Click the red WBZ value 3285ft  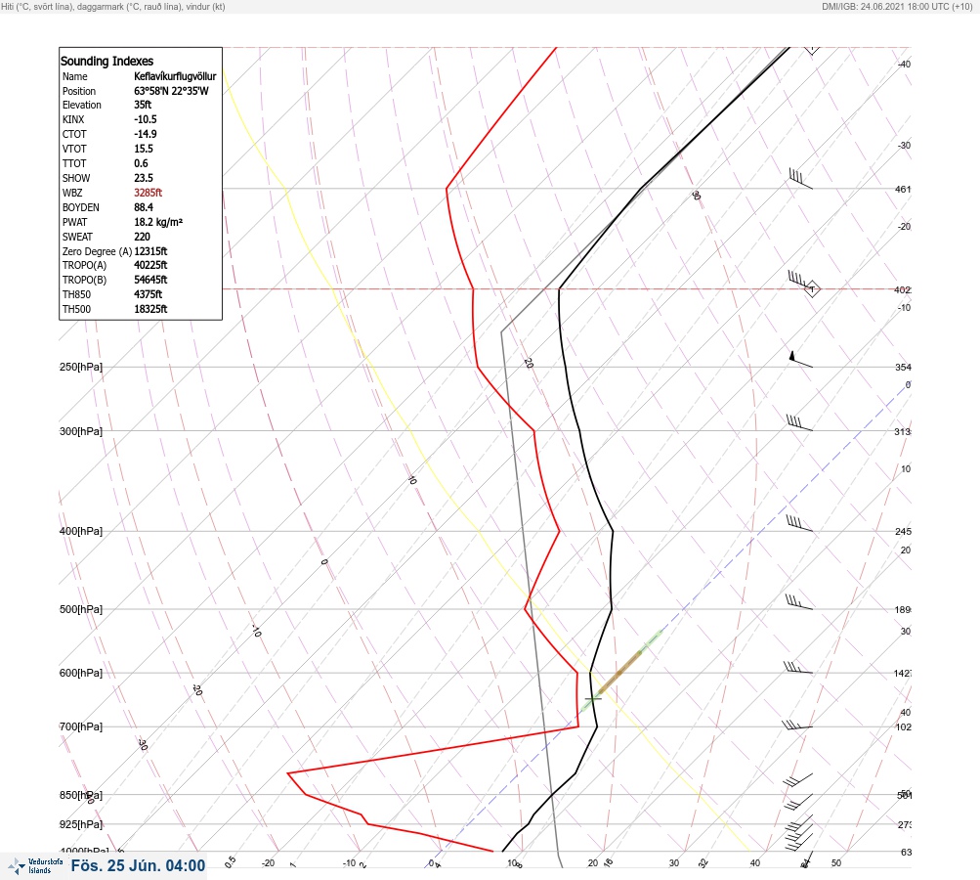pos(149,193)
